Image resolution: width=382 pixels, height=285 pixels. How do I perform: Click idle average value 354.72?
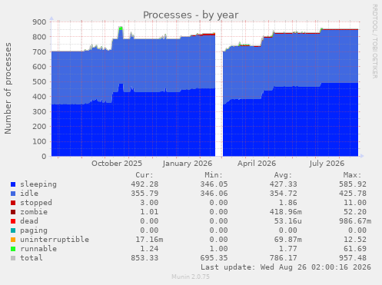click(283, 194)
